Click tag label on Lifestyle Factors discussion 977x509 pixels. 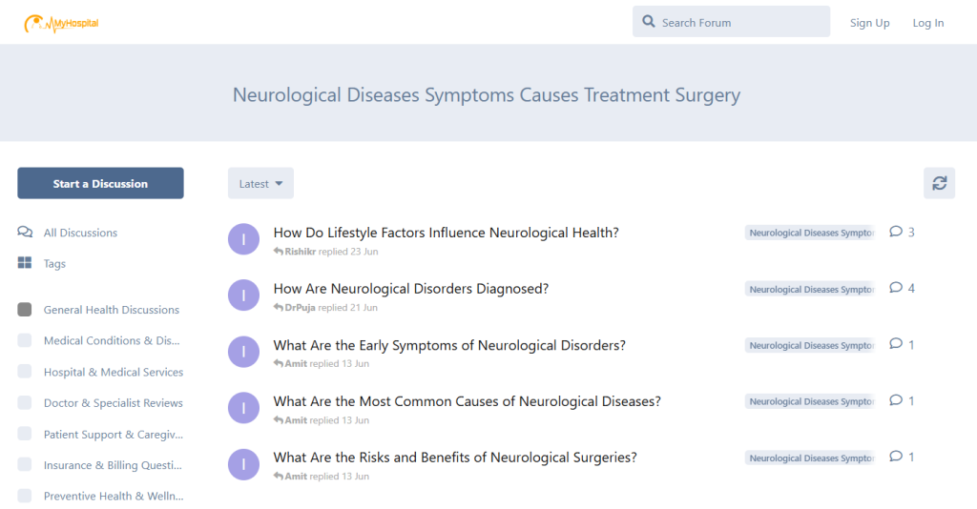click(809, 233)
